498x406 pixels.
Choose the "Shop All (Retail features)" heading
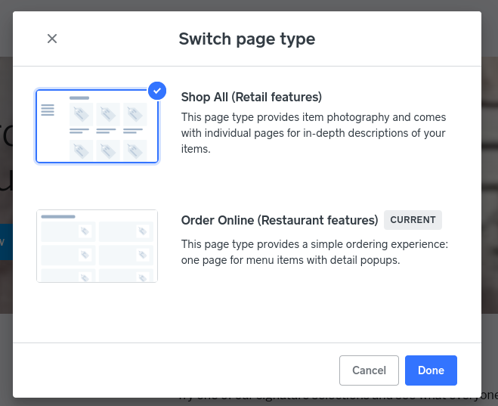coord(251,97)
